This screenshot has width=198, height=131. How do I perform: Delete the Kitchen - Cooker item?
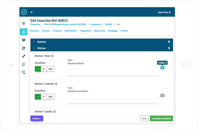point(54,112)
